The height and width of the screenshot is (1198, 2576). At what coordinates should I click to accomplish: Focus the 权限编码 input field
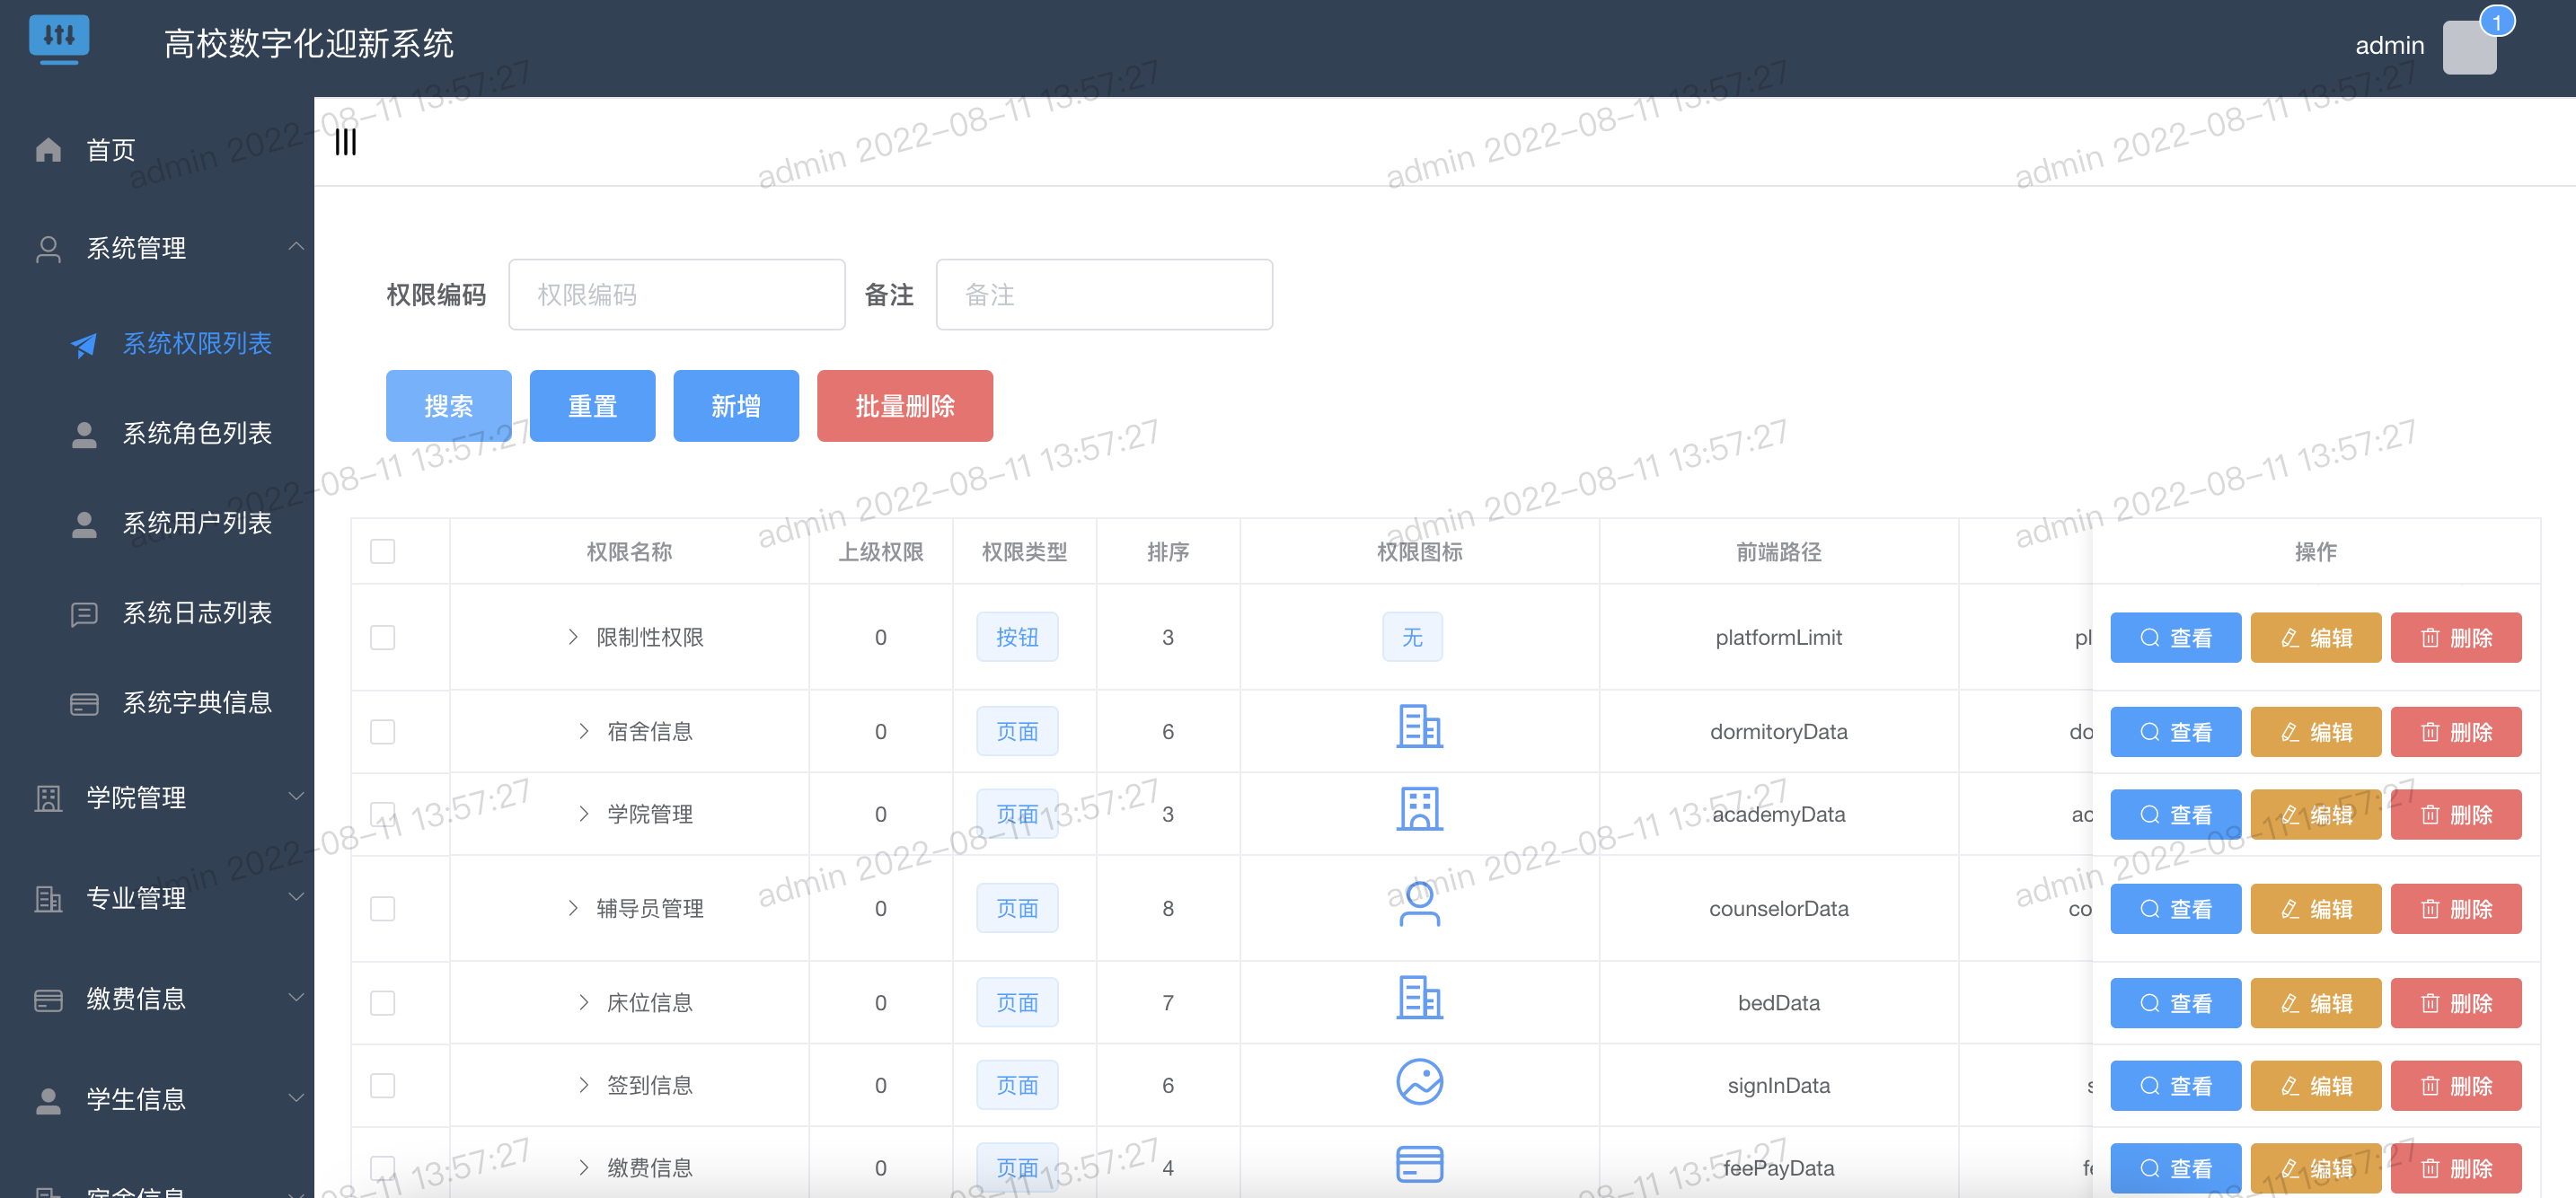click(x=676, y=294)
